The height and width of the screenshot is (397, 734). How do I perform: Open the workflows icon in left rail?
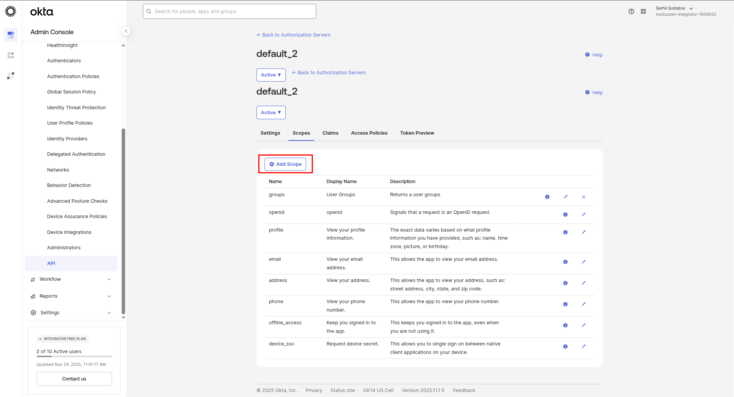(11, 76)
